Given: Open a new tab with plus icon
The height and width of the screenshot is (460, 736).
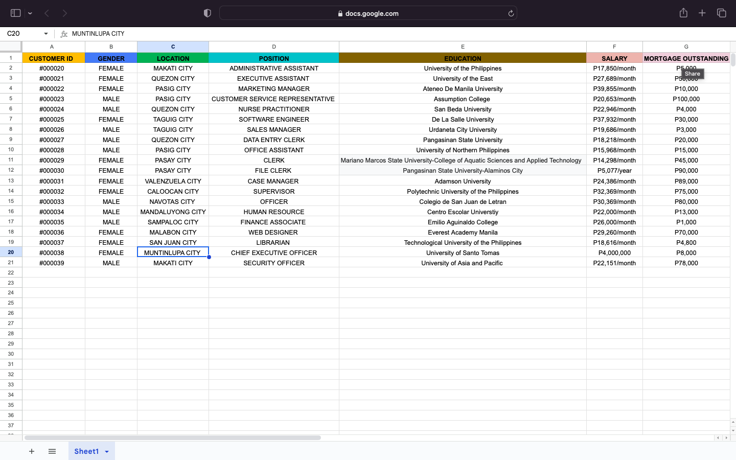Looking at the screenshot, I should (x=702, y=13).
